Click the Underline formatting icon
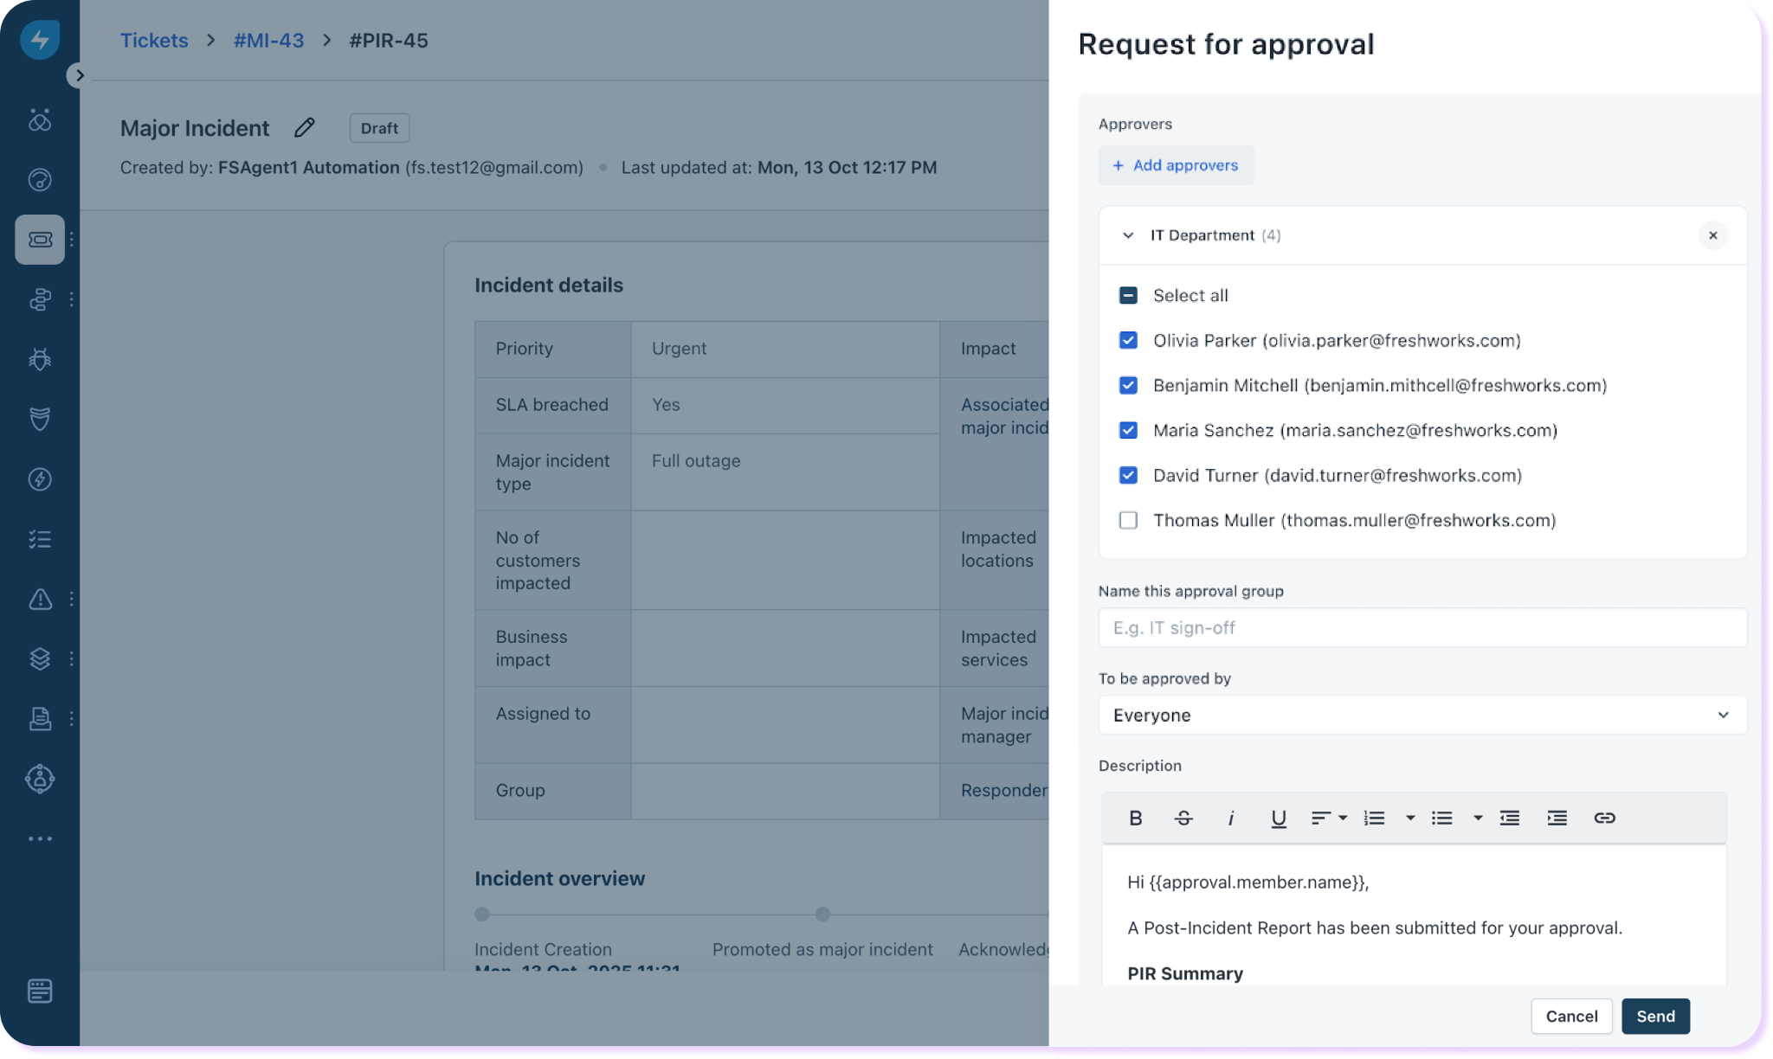This screenshot has height=1059, width=1773. [x=1278, y=818]
